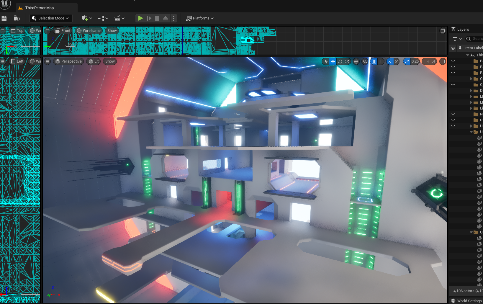
Task: Select the rotate gizmo tool
Action: (340, 61)
